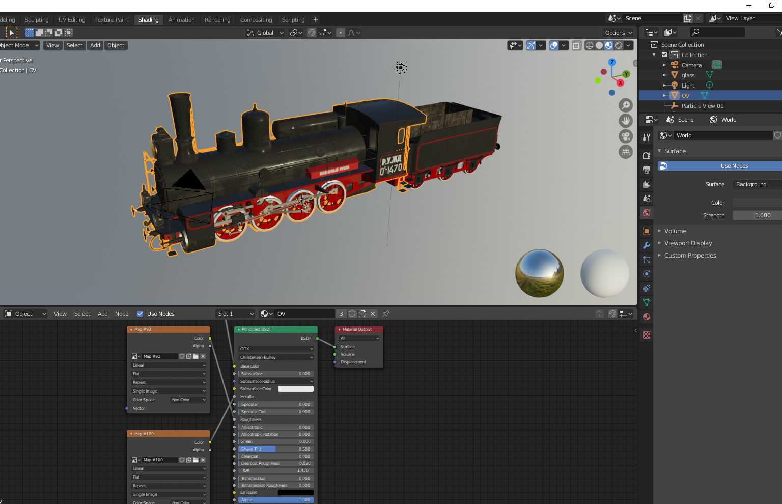The width and height of the screenshot is (782, 504).
Task: Open the Background surface shader dropdown
Action: coord(757,184)
